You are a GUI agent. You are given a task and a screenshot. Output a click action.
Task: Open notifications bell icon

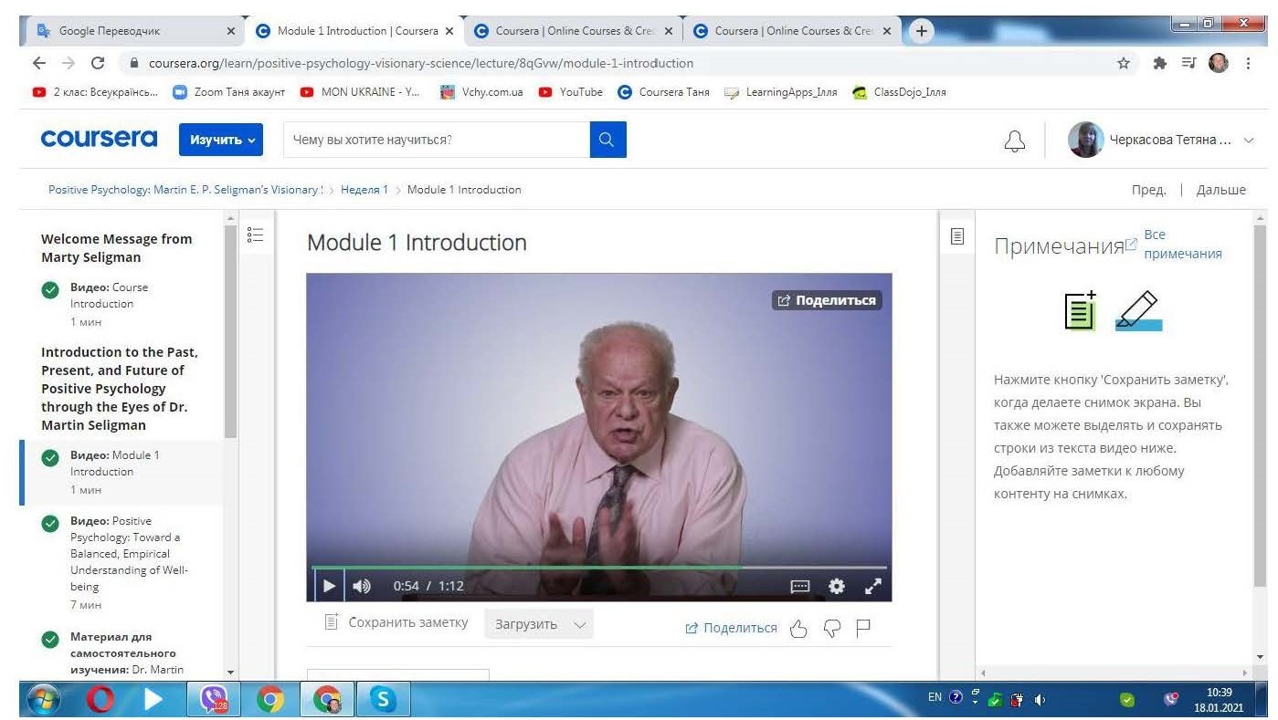[1014, 141]
